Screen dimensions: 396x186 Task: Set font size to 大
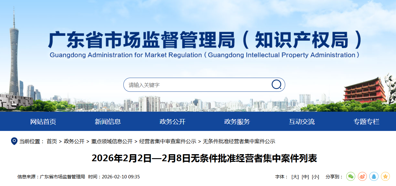(x=295, y=177)
